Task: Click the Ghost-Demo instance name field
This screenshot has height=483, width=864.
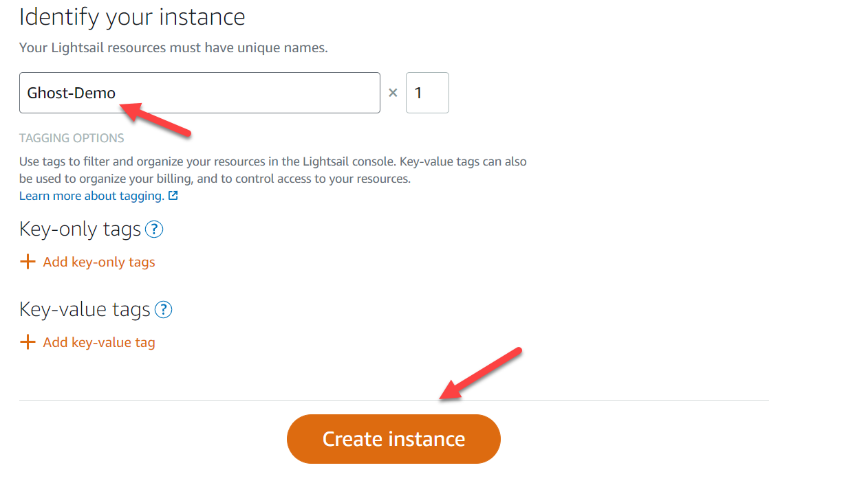Action: [199, 93]
